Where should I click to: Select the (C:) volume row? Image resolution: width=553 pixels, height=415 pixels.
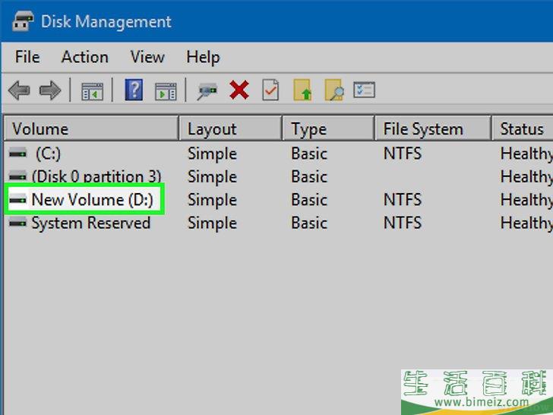[48, 154]
